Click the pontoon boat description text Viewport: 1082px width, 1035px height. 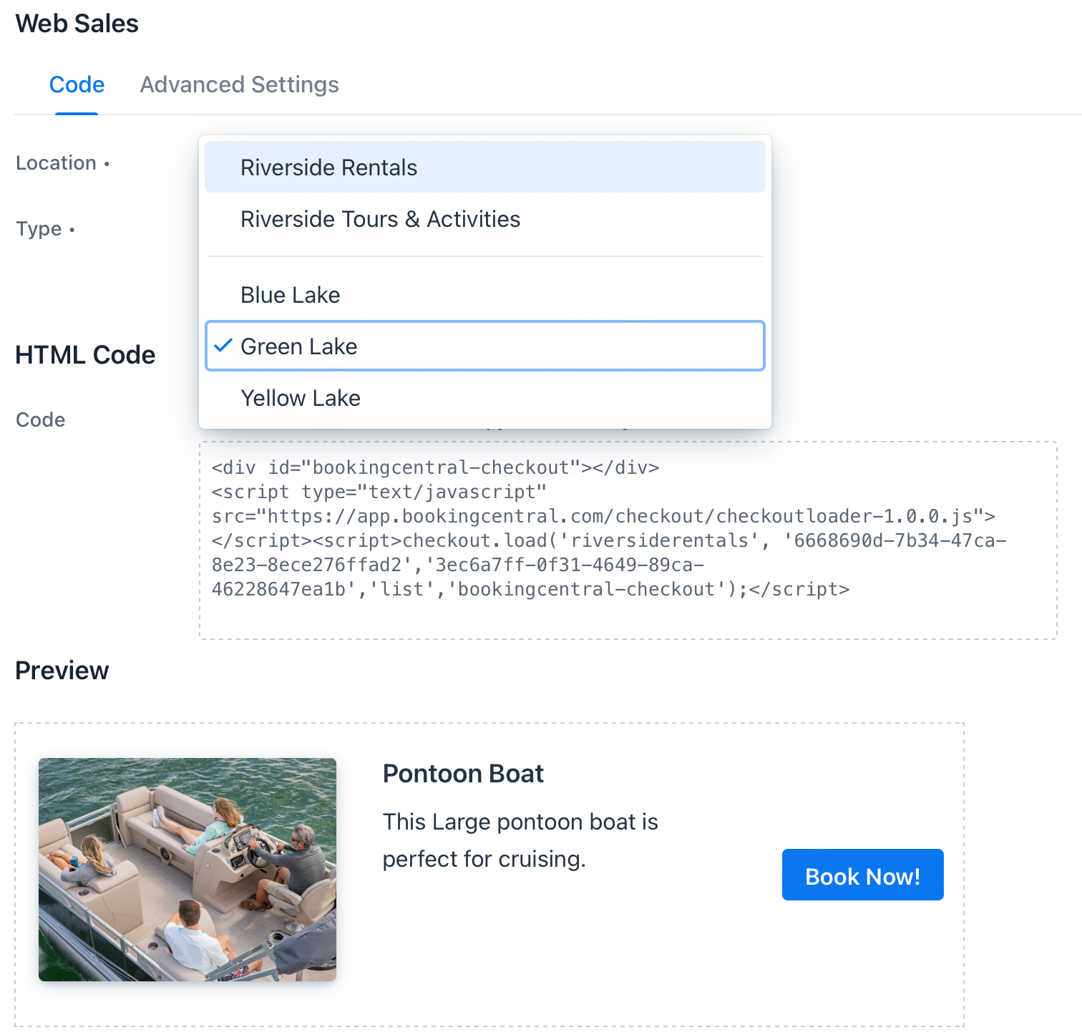click(x=520, y=840)
